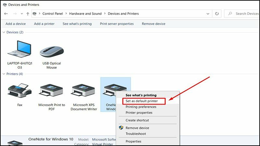Click Add a printer button
This screenshot has height=146, width=260.
pyautogui.click(x=44, y=24)
